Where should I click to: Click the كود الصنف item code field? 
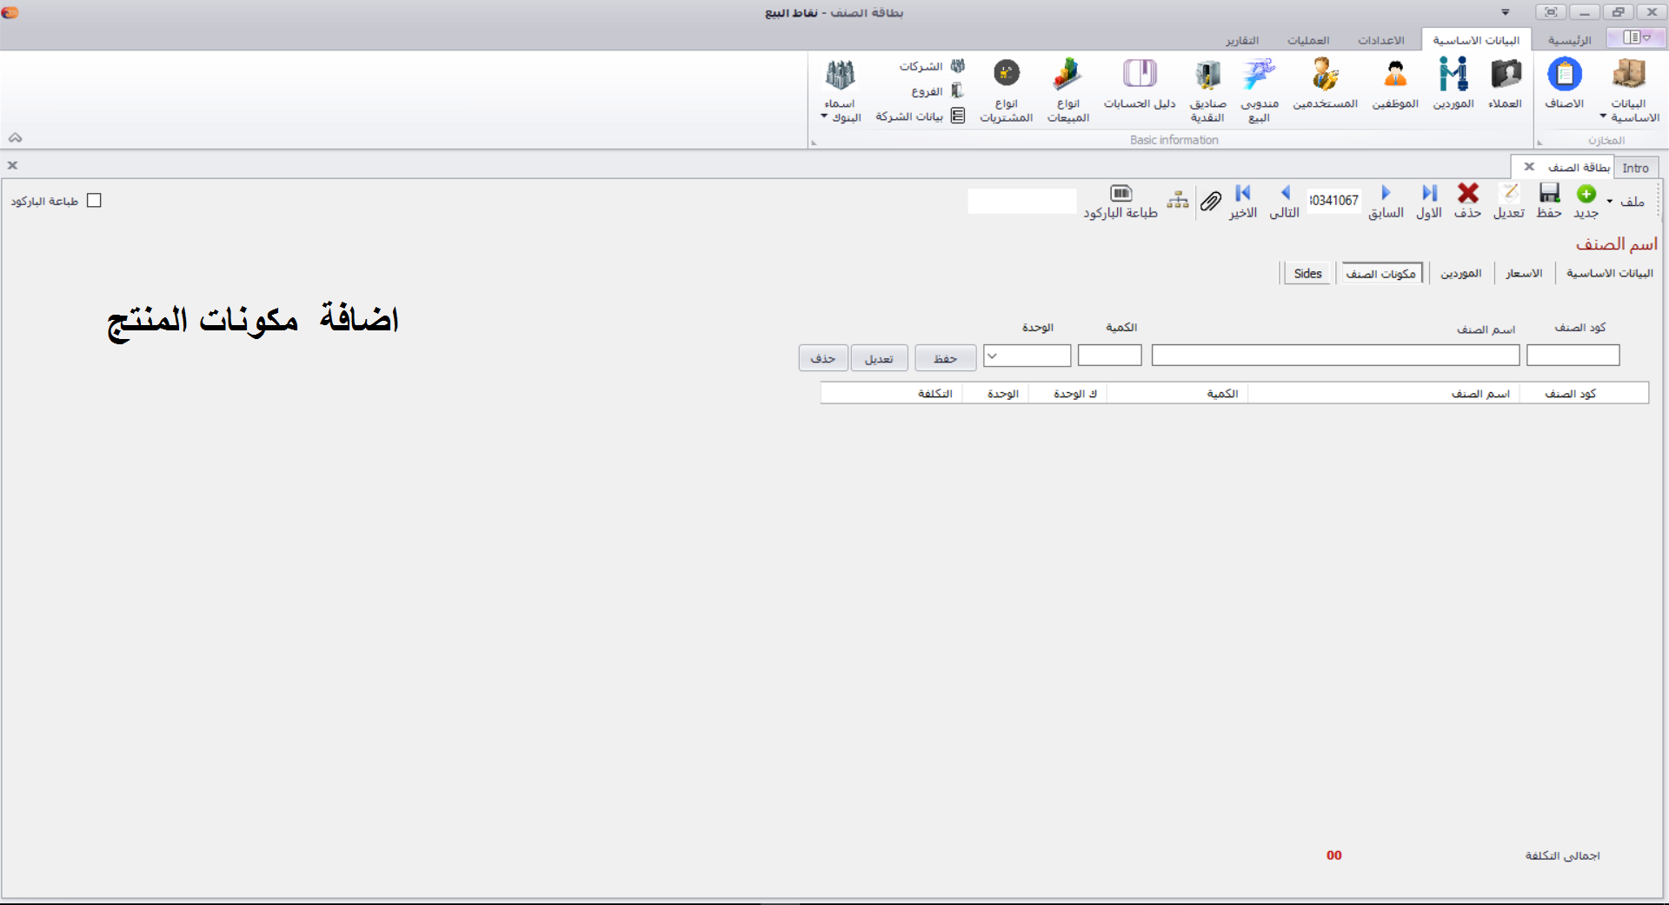click(x=1573, y=356)
